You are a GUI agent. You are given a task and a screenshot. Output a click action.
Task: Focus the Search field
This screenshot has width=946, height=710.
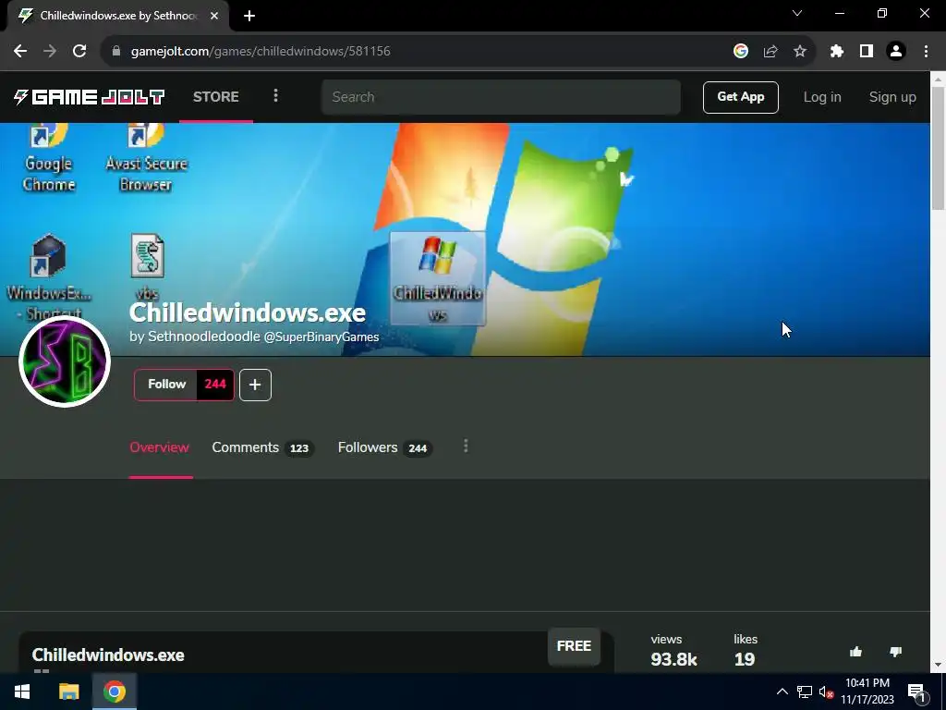tap(501, 97)
